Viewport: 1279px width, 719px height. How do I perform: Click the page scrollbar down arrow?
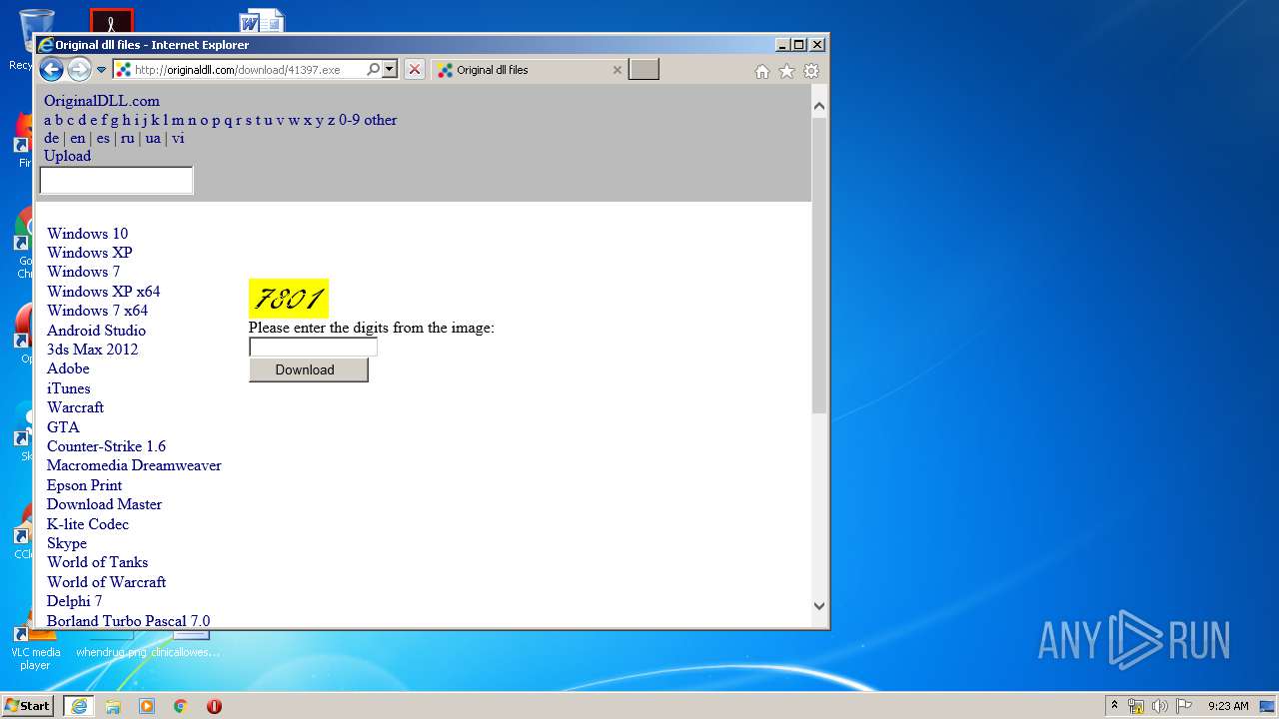(819, 605)
